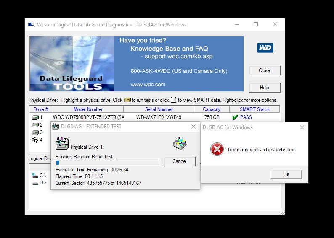
Task: Click the WD logo icon
Action: [265, 48]
